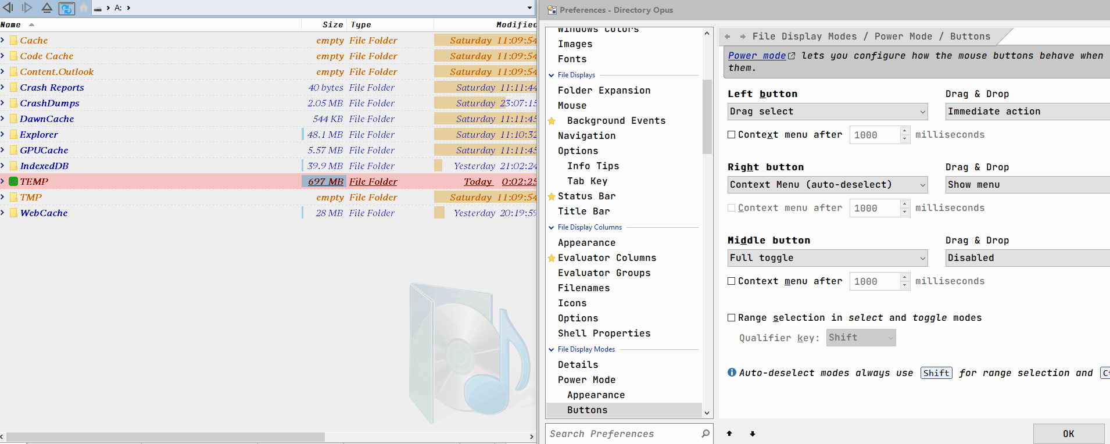This screenshot has width=1110, height=444.
Task: Collapse the File Display Columns section
Action: pos(552,227)
